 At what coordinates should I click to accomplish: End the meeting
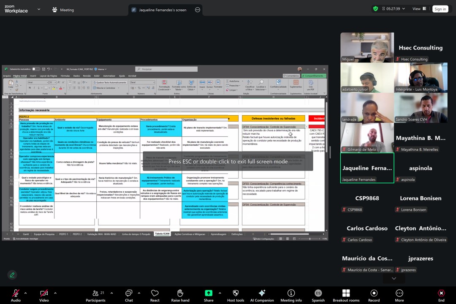pyautogui.click(x=441, y=293)
